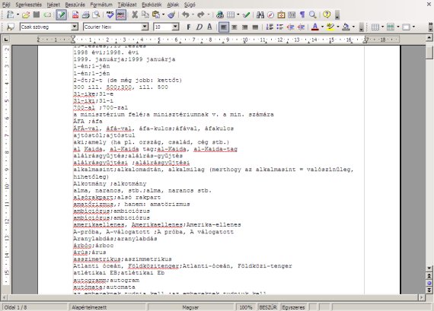Open a file using the folder icon
This screenshot has width=434, height=311.
point(26,14)
